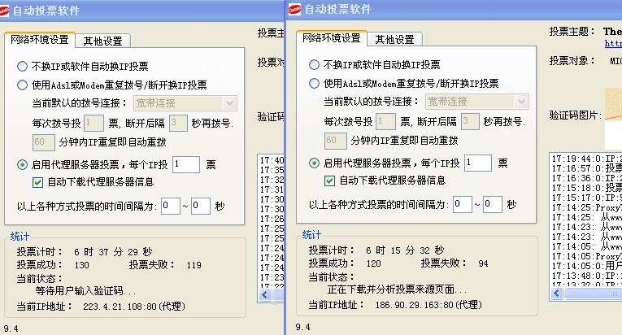
Task: Click interval maximum seconds field in right window
Action: 493,204
